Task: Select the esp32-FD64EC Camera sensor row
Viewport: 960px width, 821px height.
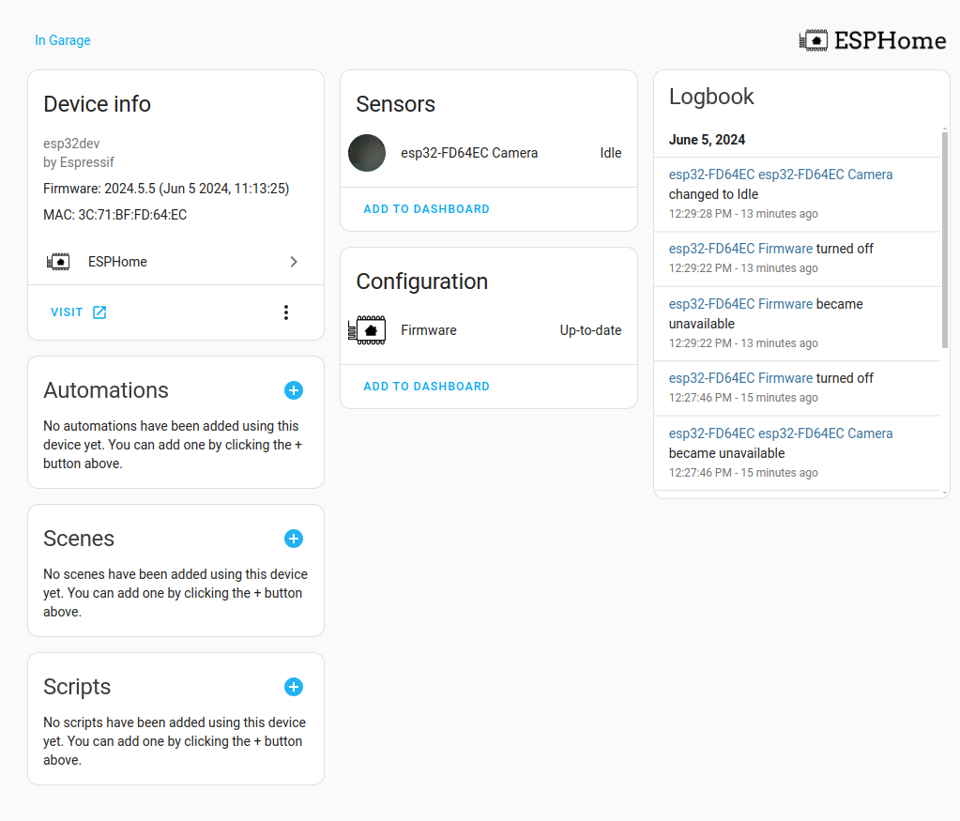Action: coord(489,153)
